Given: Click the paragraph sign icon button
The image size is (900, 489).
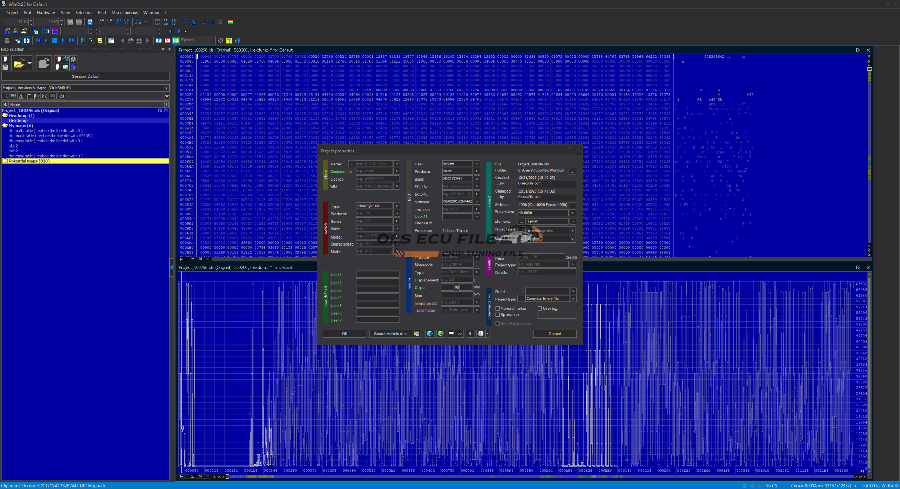Looking at the screenshot, I should pyautogui.click(x=470, y=334).
